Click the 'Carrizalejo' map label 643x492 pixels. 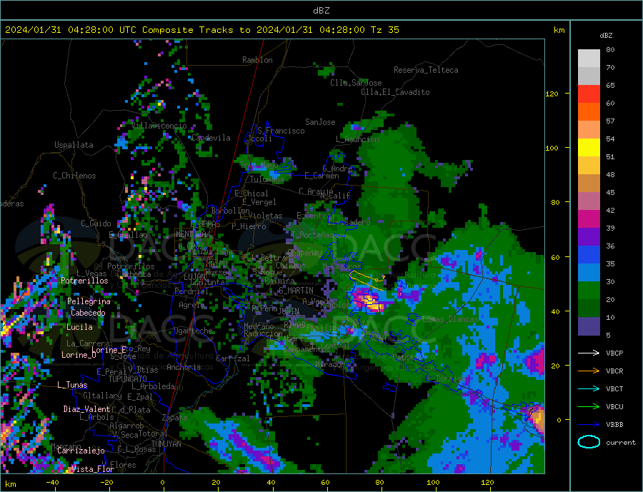pyautogui.click(x=81, y=451)
